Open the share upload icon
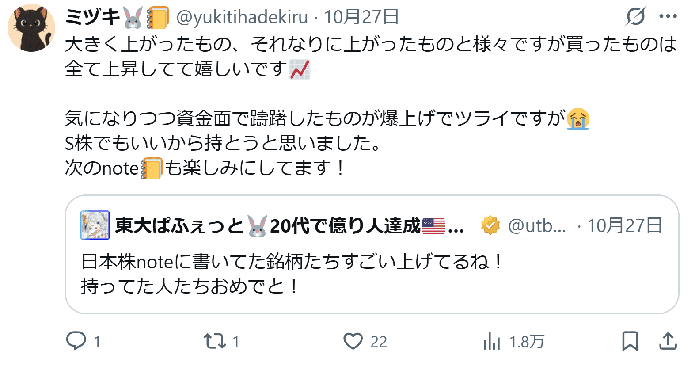The height and width of the screenshot is (366, 695). [x=668, y=341]
